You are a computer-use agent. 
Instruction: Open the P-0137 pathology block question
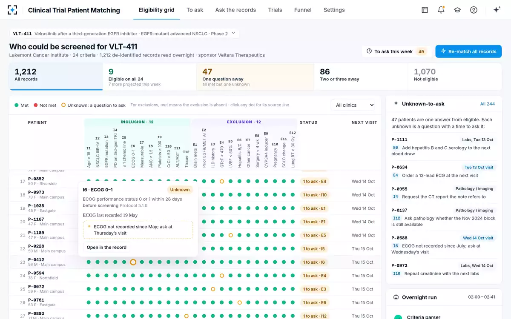pos(443,217)
